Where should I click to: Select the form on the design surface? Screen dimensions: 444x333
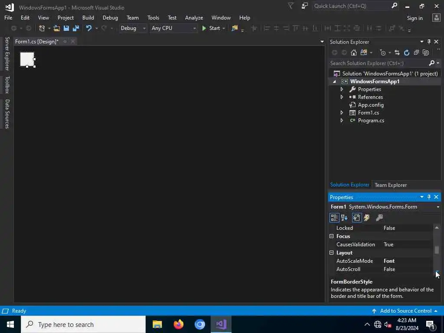(27, 59)
